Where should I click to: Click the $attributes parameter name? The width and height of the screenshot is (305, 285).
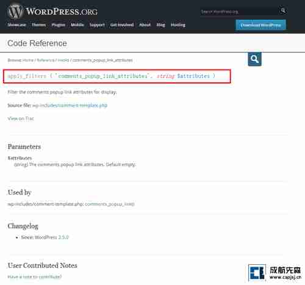point(20,158)
